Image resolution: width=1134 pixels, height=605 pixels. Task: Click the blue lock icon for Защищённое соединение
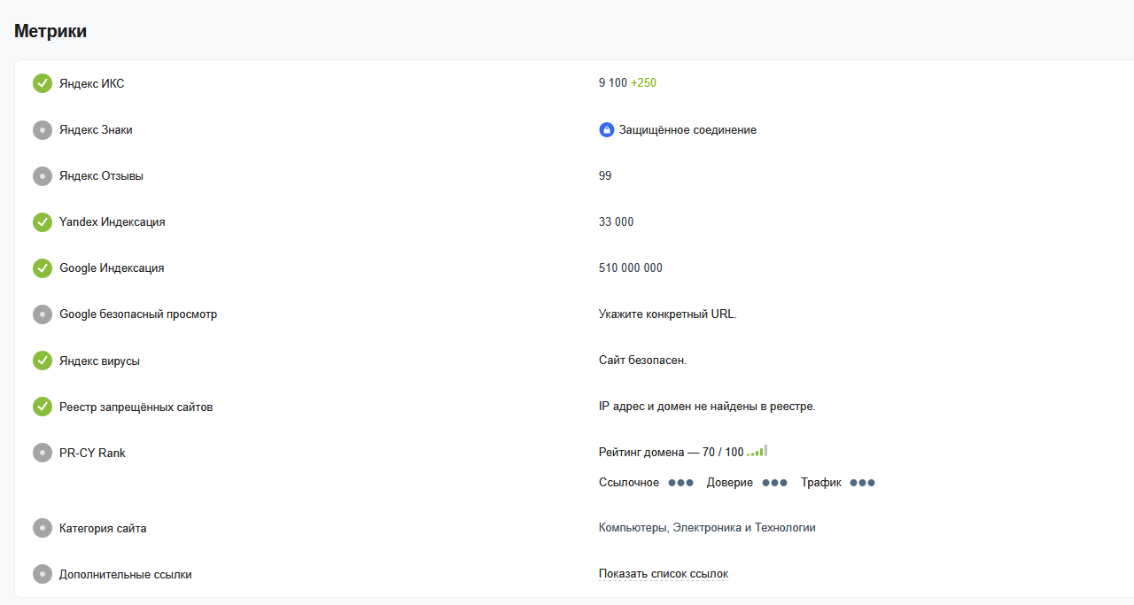coord(607,130)
